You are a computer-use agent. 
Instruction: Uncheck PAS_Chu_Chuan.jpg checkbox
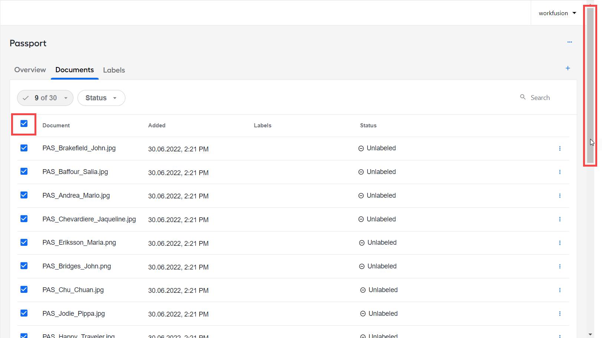pos(24,290)
